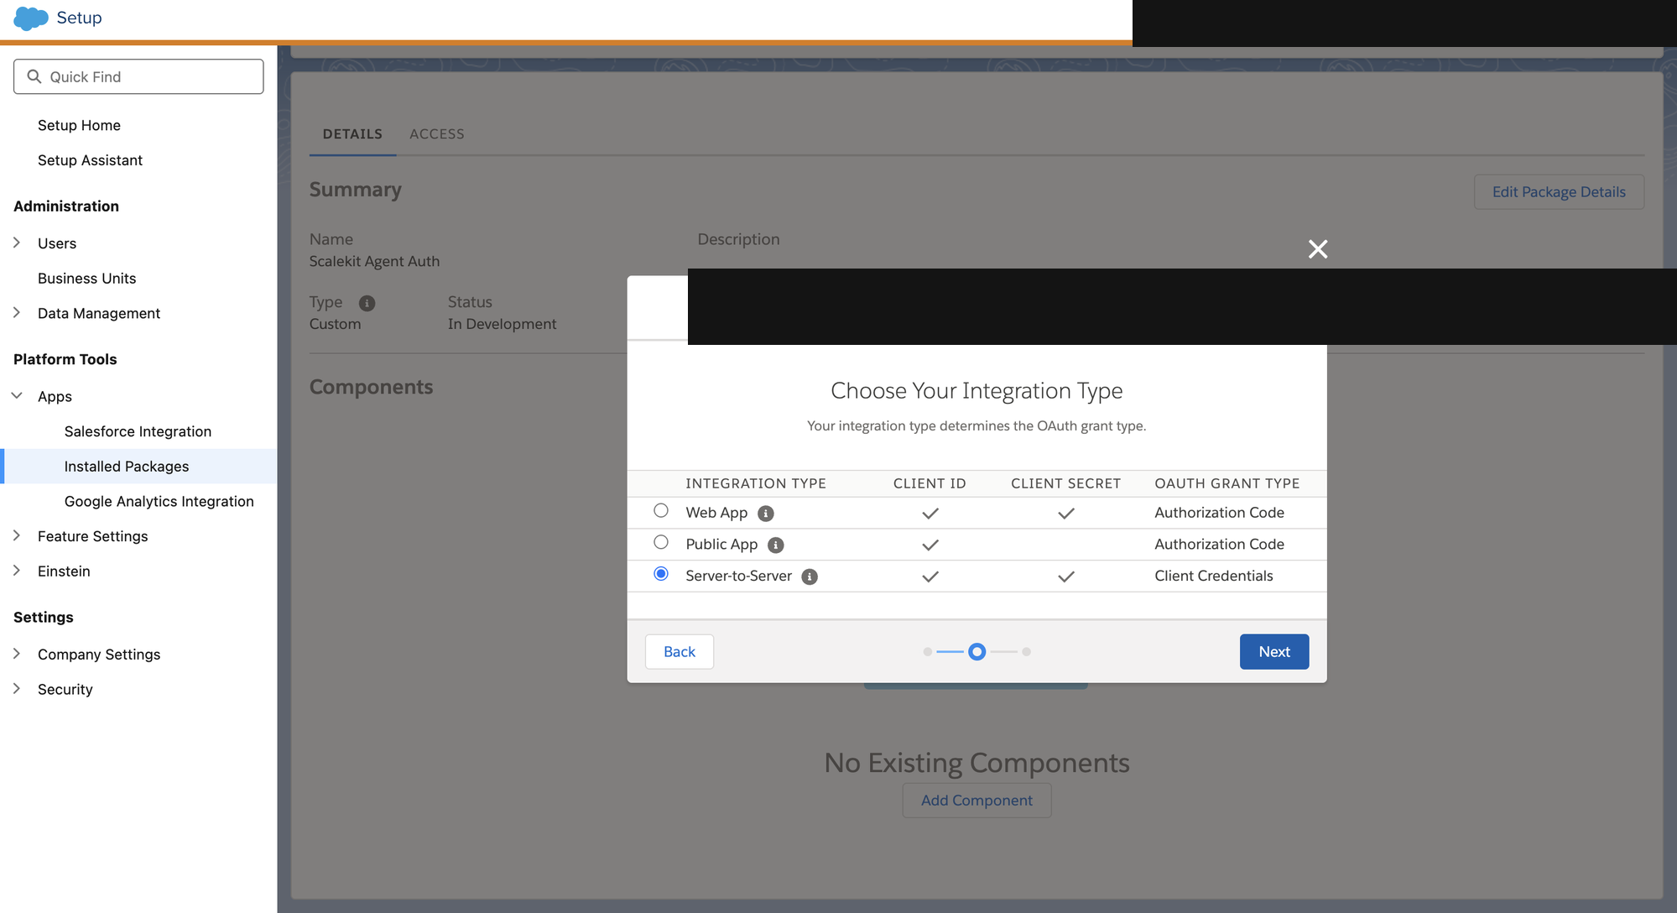Viewport: 1677px width, 913px height.
Task: Expand the Security section
Action: tap(17, 688)
